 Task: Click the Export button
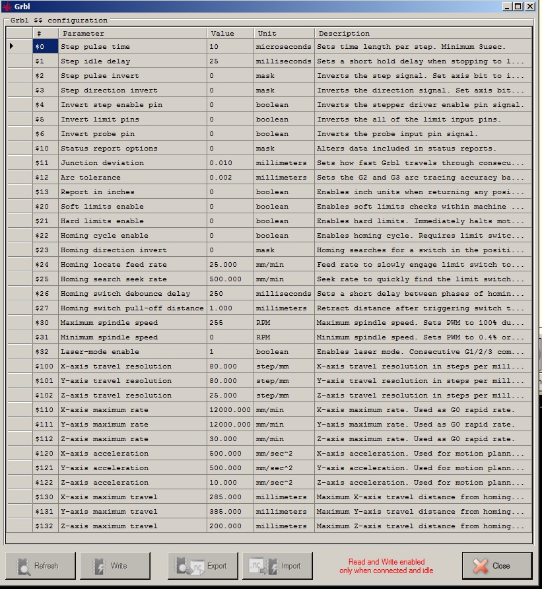[x=203, y=566]
